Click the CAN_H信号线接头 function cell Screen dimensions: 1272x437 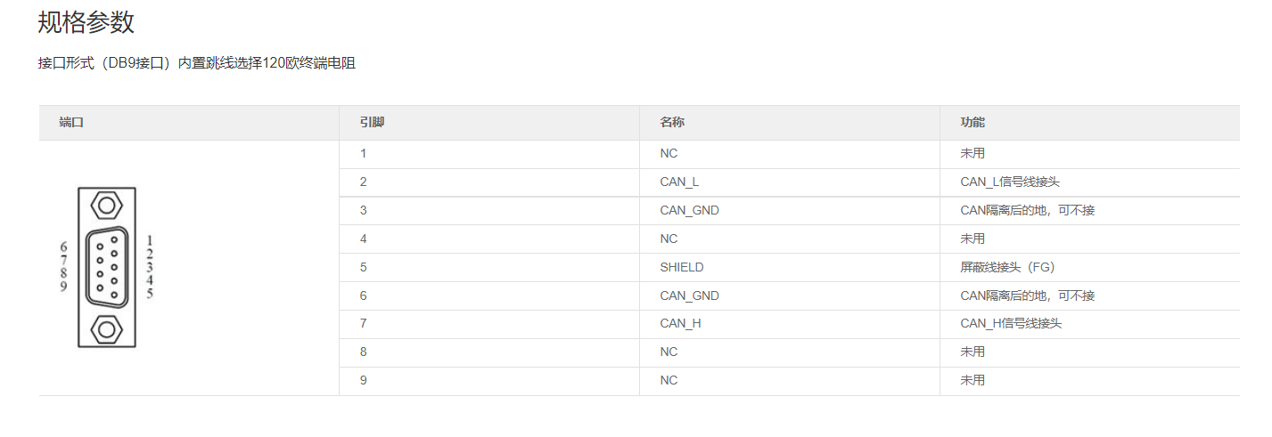(1011, 323)
